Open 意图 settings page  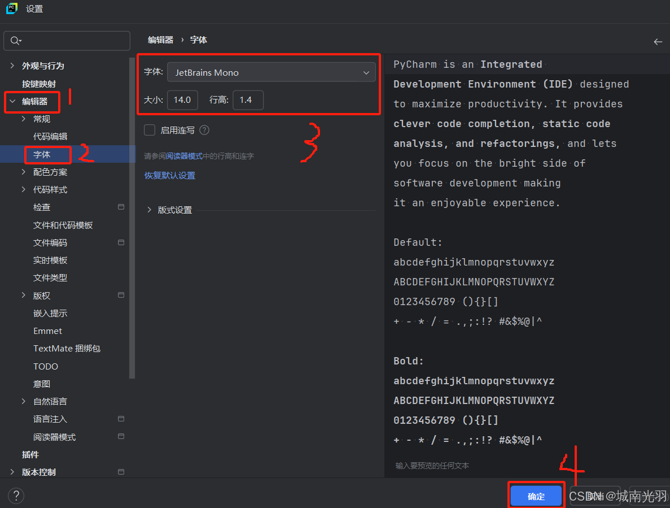(x=42, y=384)
